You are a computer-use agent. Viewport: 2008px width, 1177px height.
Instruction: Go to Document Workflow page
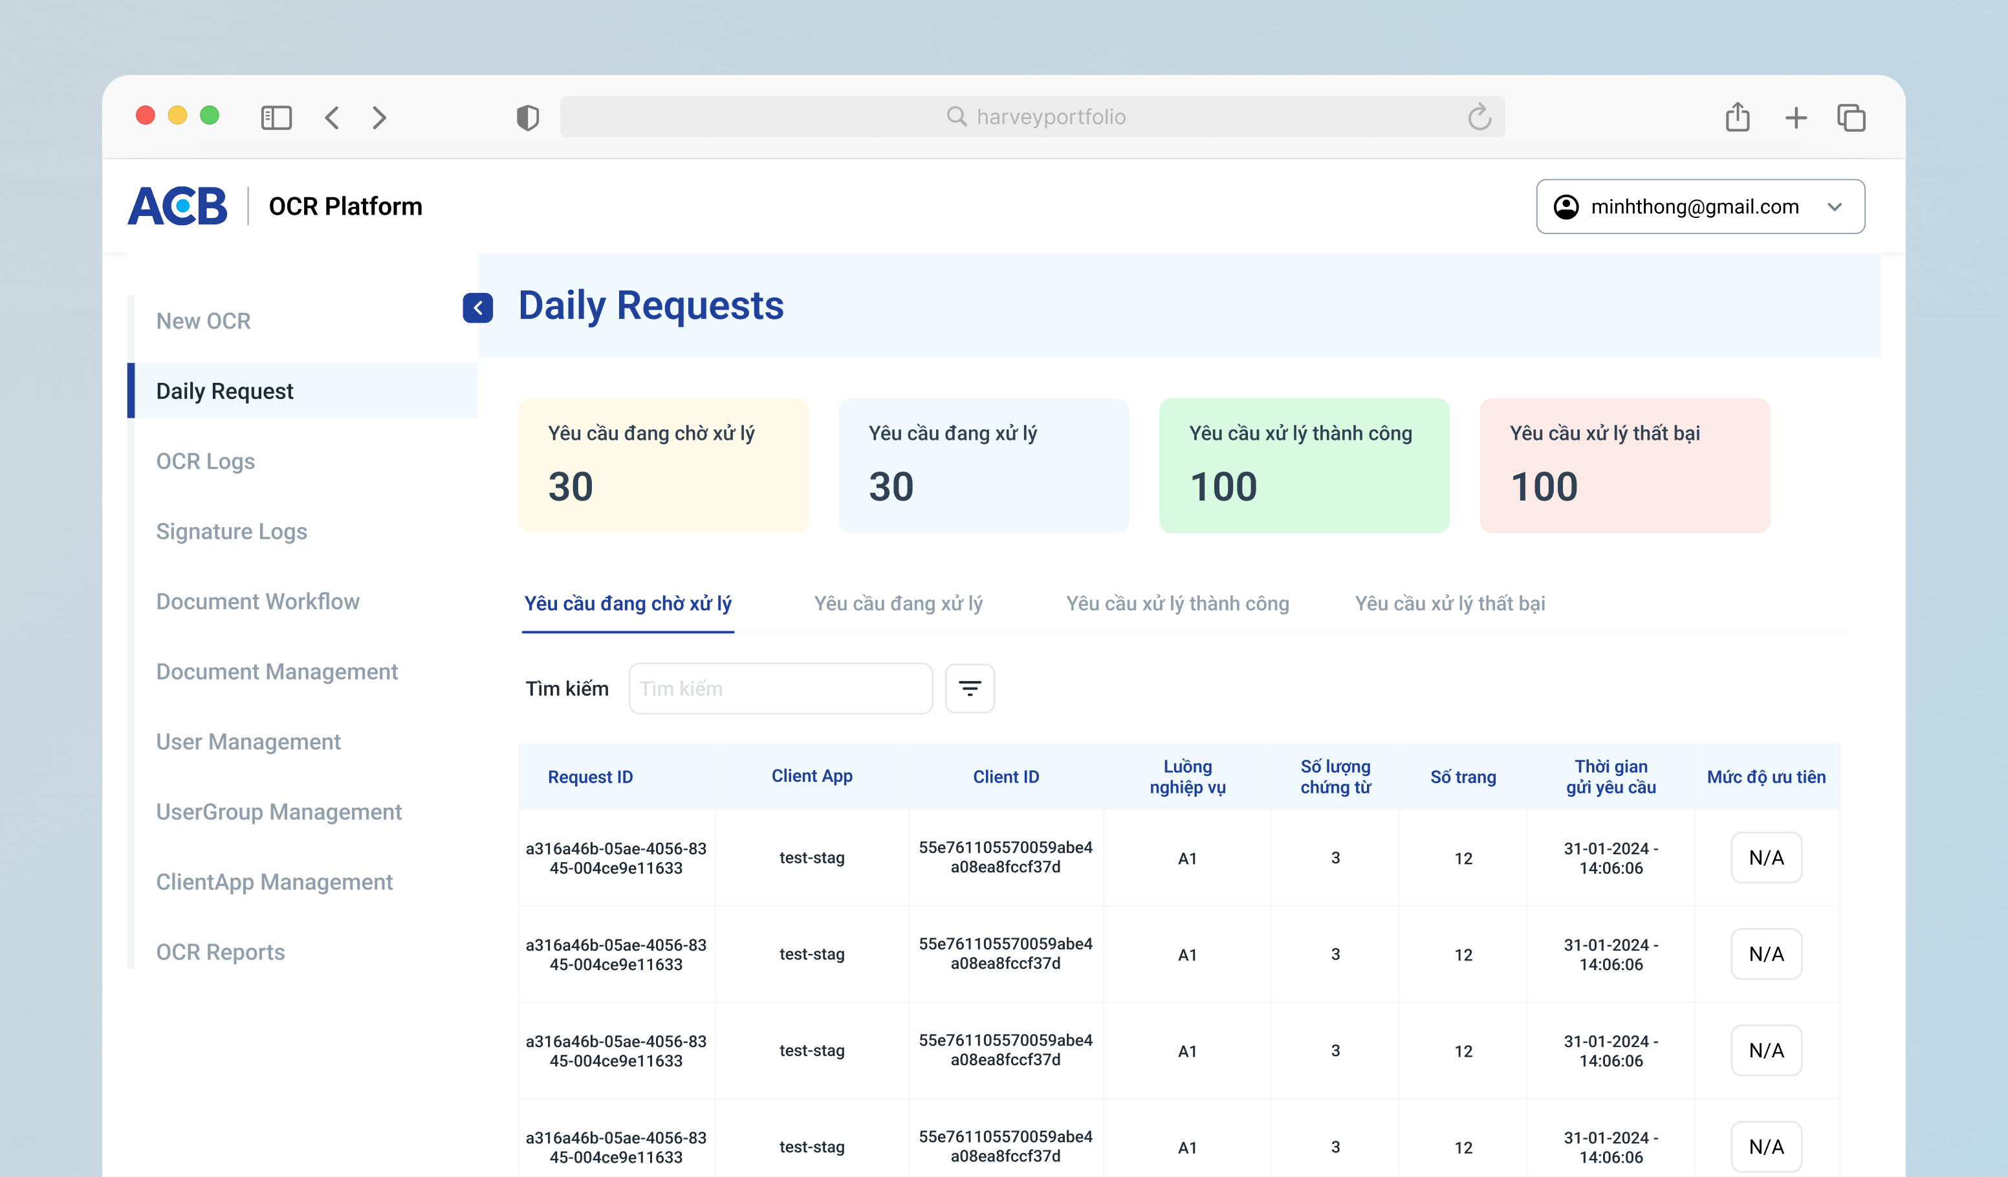257,601
